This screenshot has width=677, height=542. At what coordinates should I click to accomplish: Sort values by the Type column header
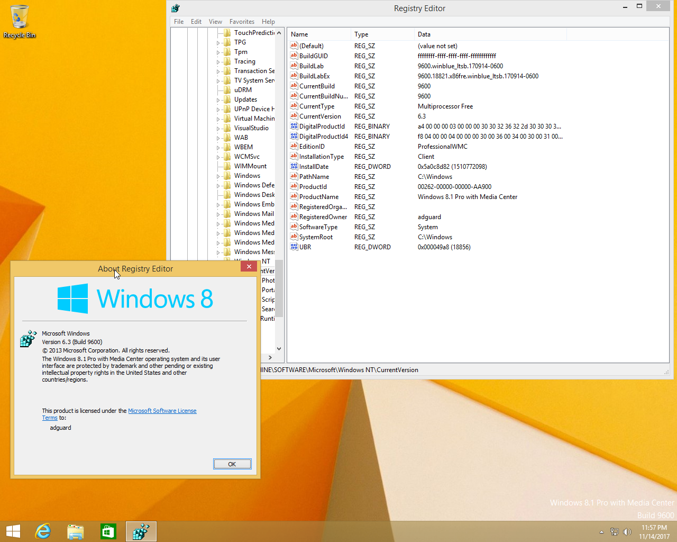tap(382, 34)
